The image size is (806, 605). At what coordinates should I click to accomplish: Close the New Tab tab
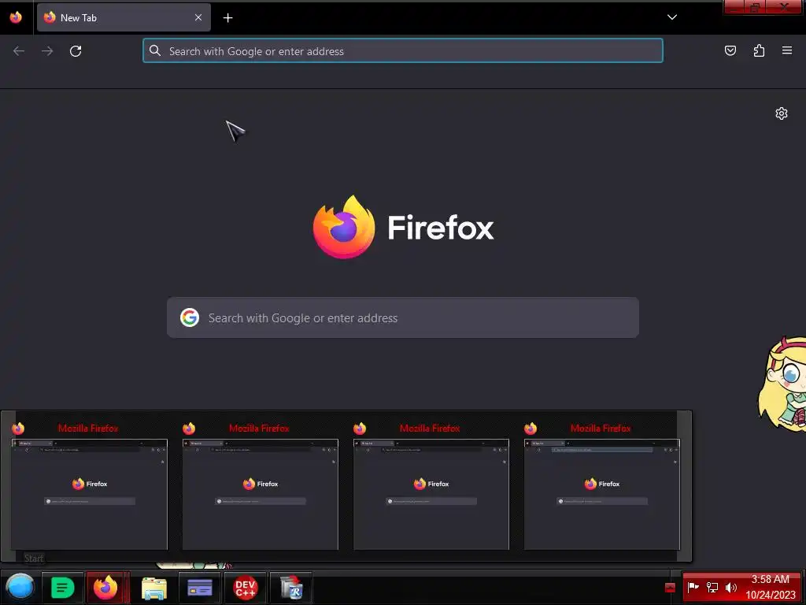198,17
